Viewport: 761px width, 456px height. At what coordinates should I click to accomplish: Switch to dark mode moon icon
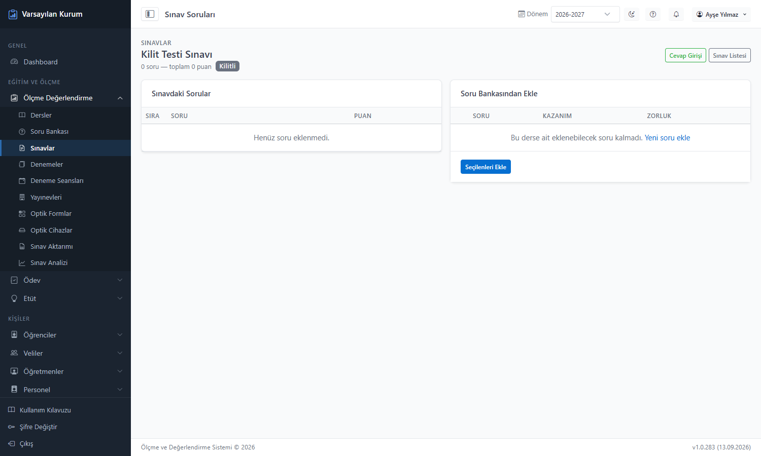pyautogui.click(x=632, y=14)
